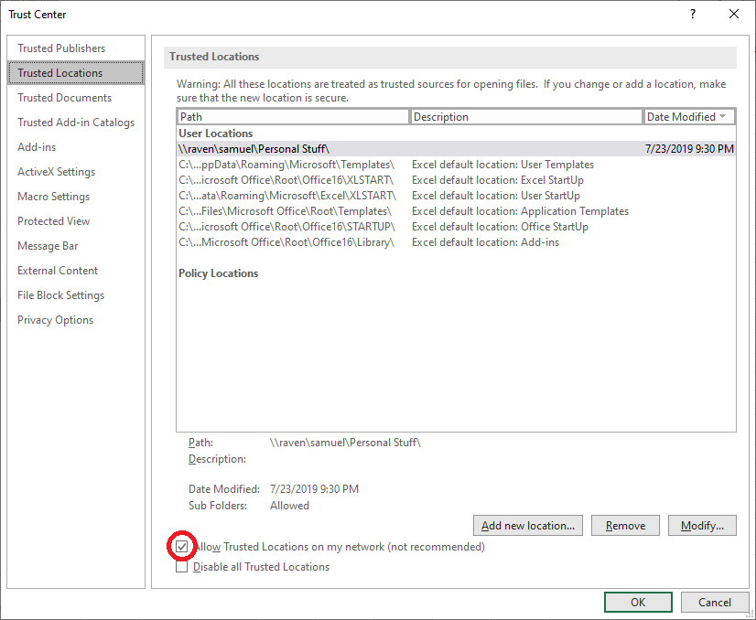Click the 7/23/2019 9:30 PM date cell

[689, 149]
